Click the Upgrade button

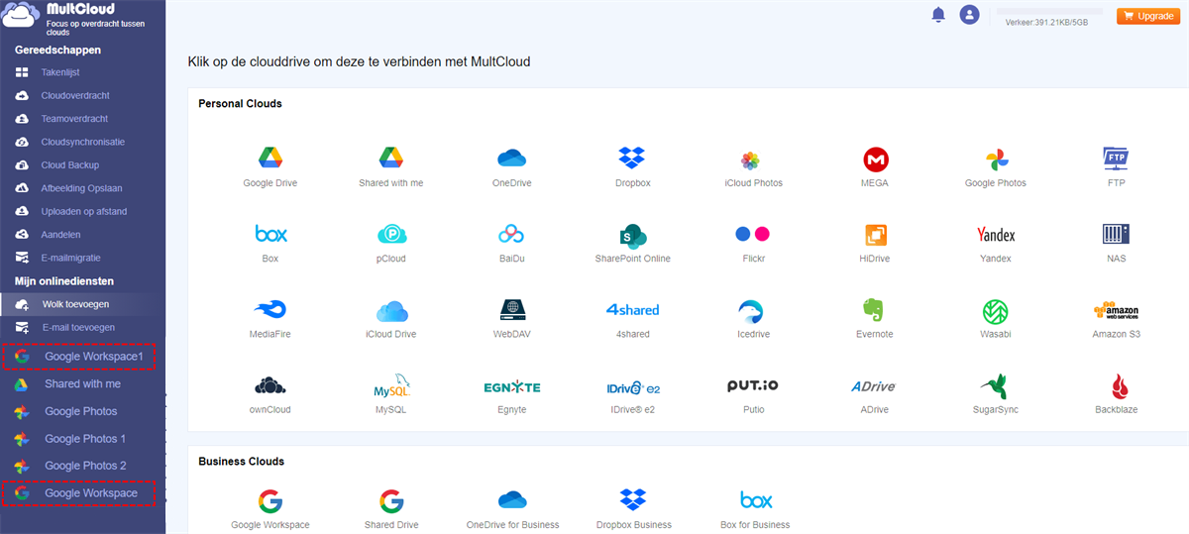click(x=1148, y=16)
